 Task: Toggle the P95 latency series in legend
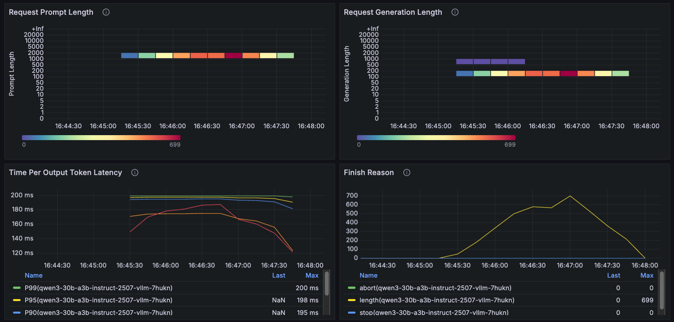[x=98, y=300]
